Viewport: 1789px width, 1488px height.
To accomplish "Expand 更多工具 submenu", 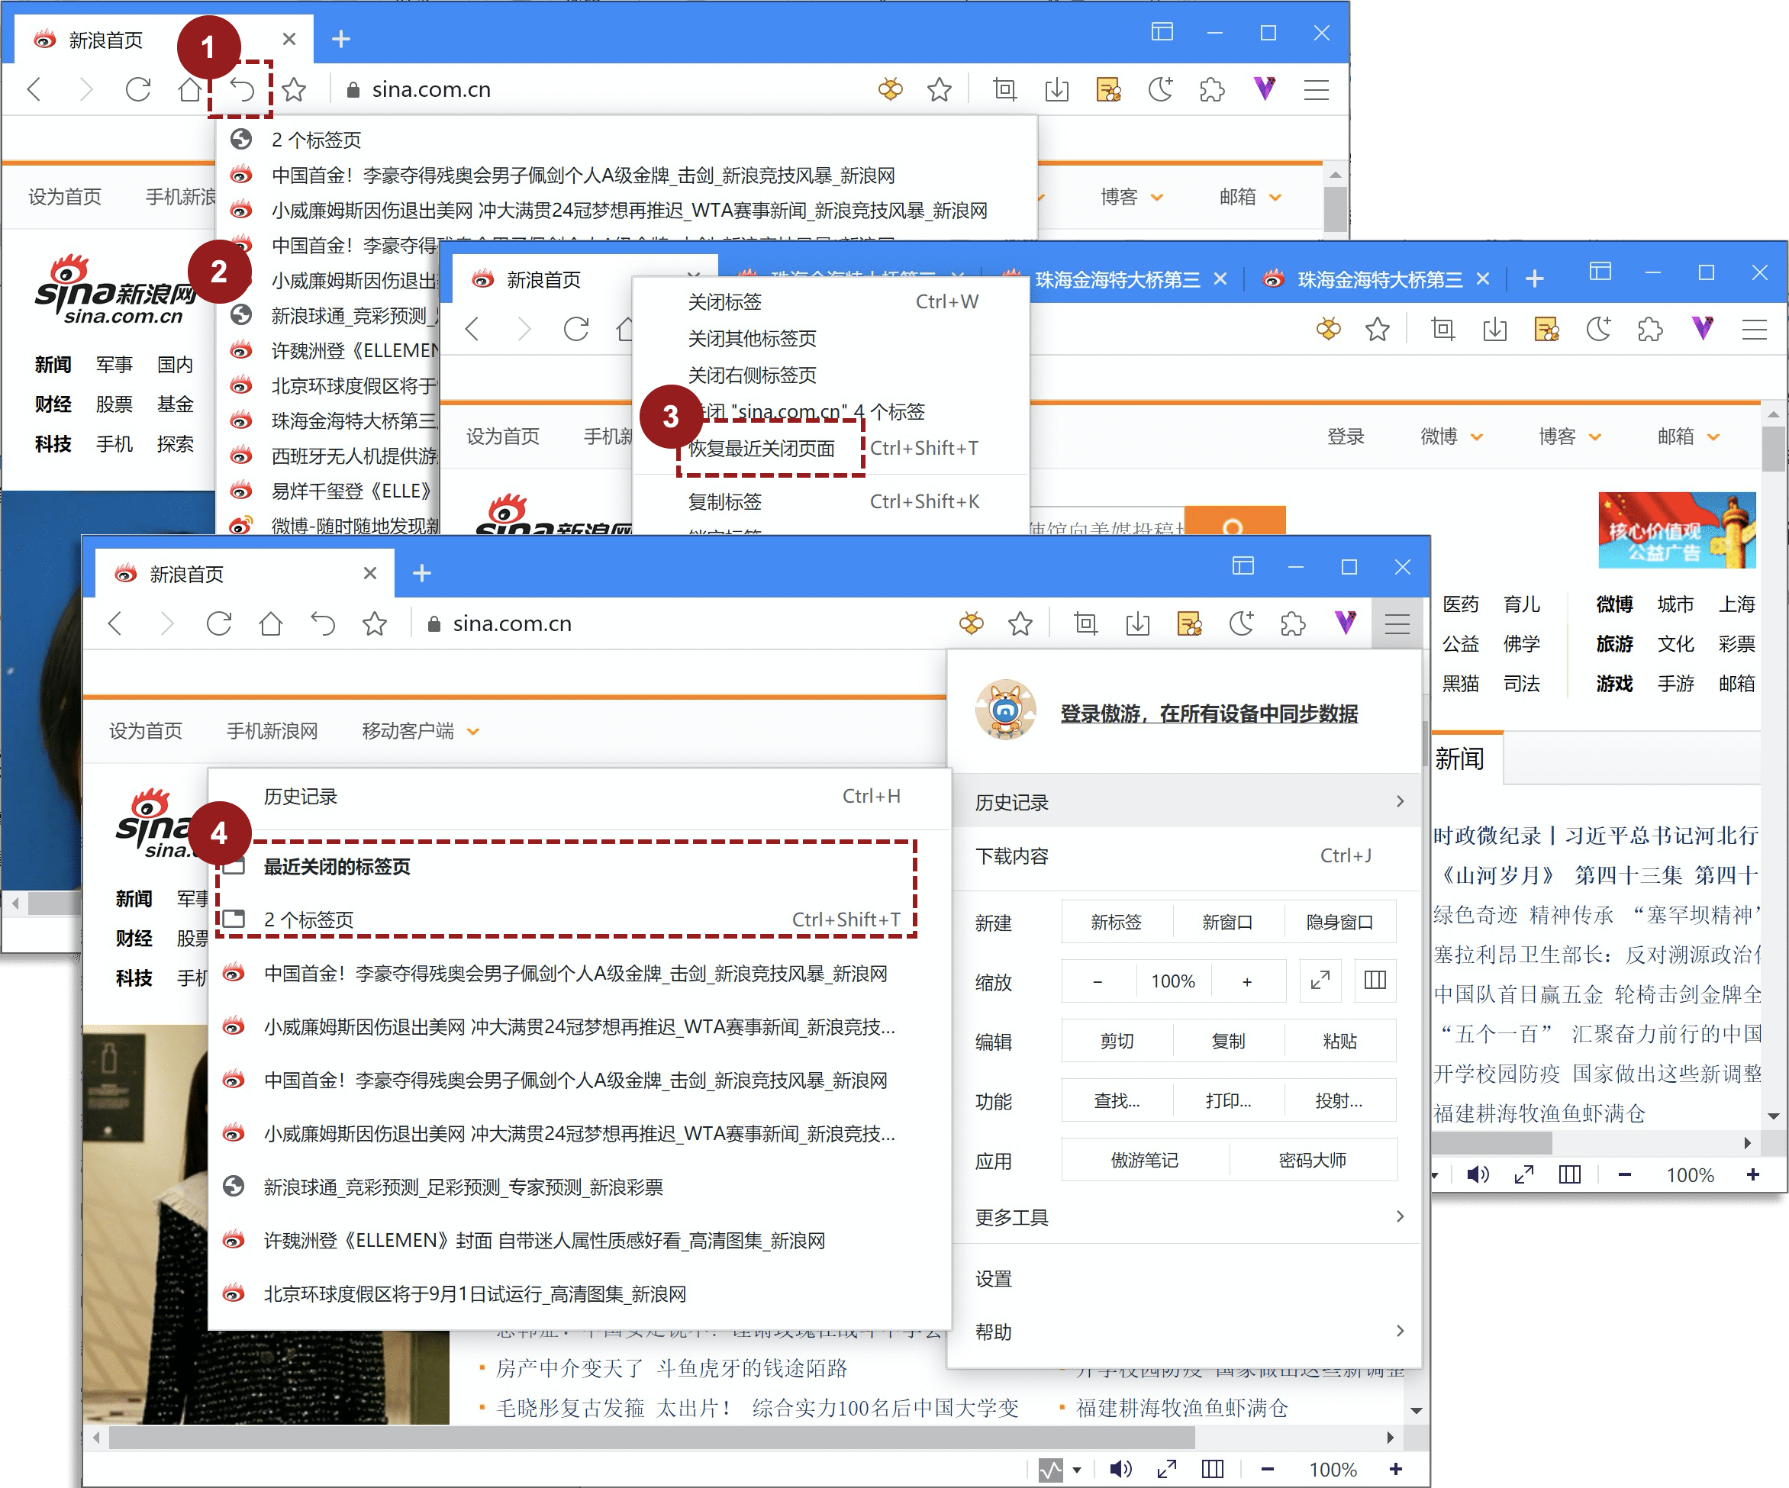I will (x=1185, y=1216).
